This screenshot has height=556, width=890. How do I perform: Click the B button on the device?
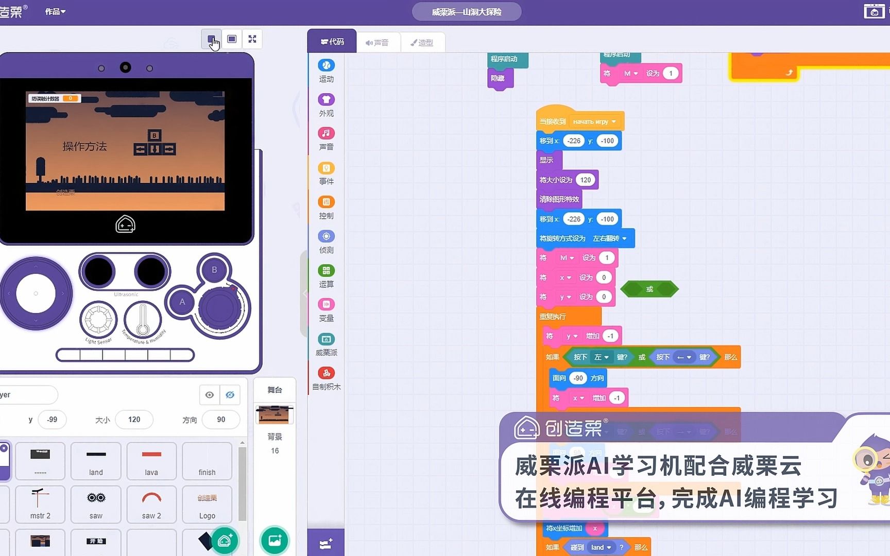(214, 270)
